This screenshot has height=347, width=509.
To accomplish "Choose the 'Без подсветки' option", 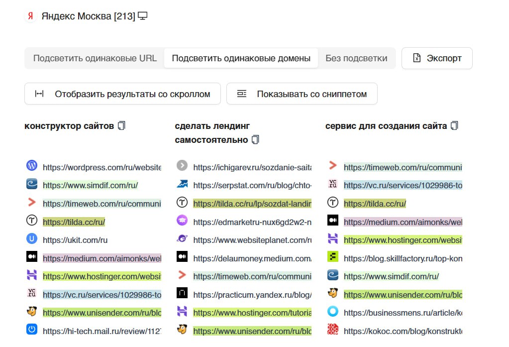I will pos(356,58).
